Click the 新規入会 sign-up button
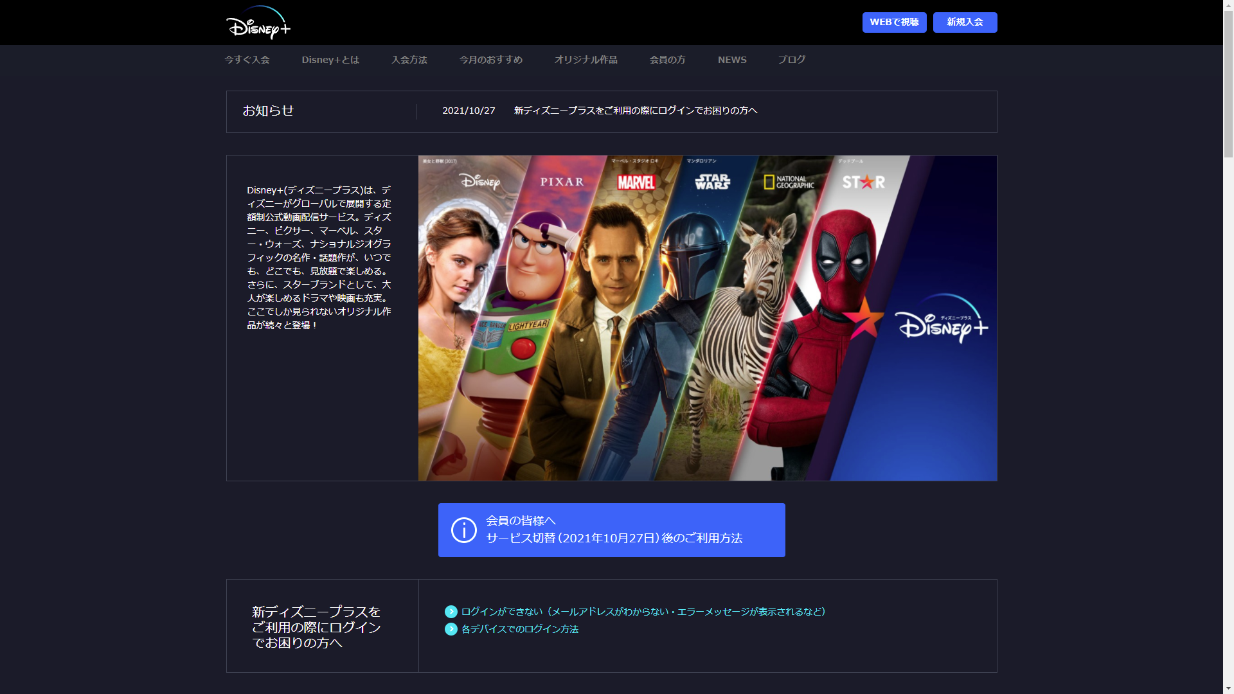1234x694 pixels. click(965, 22)
